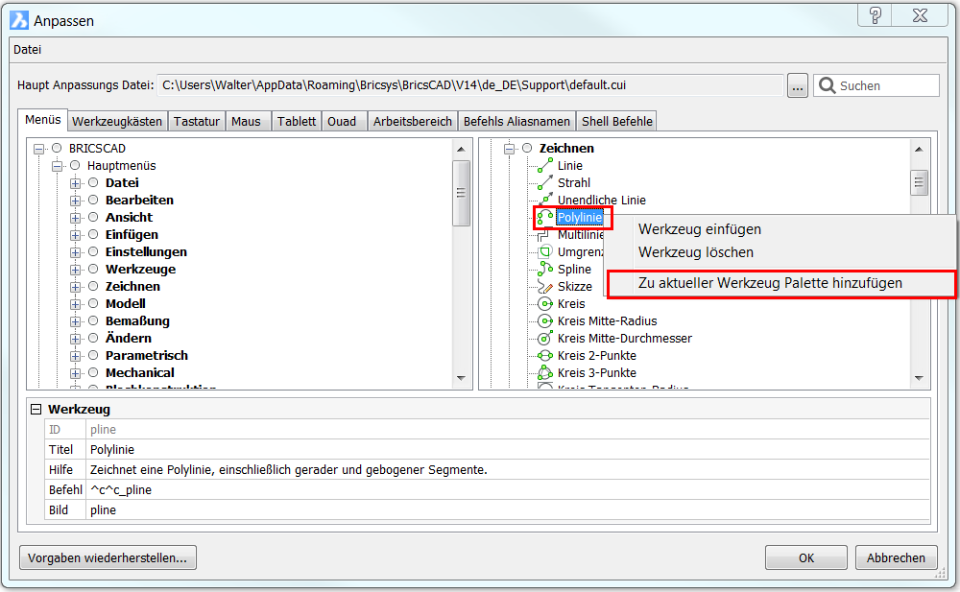Screen dimensions: 960x592
Task: Expand the Parametrisch tree node
Action: [75, 356]
